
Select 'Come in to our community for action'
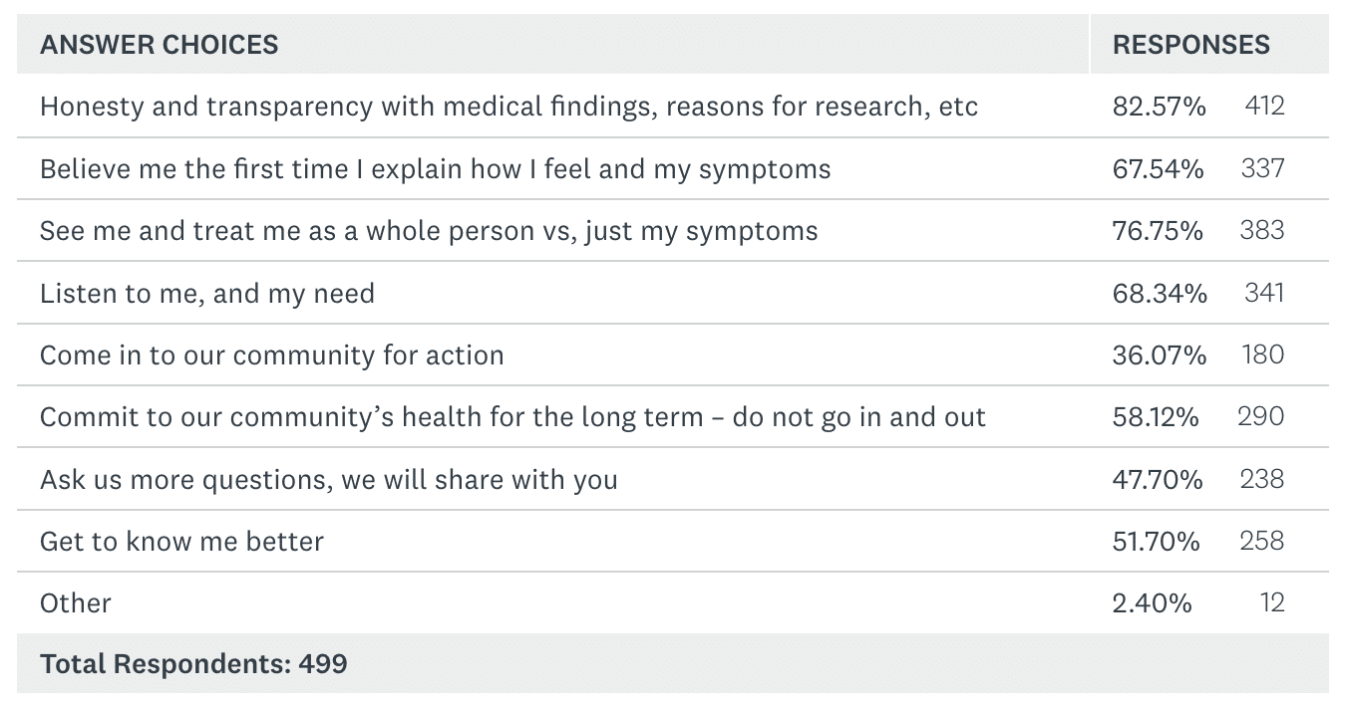[x=272, y=355]
